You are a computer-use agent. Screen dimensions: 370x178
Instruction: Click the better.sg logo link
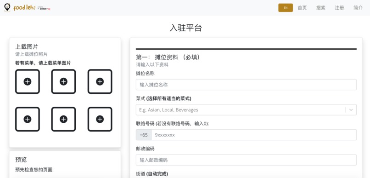(x=44, y=8)
